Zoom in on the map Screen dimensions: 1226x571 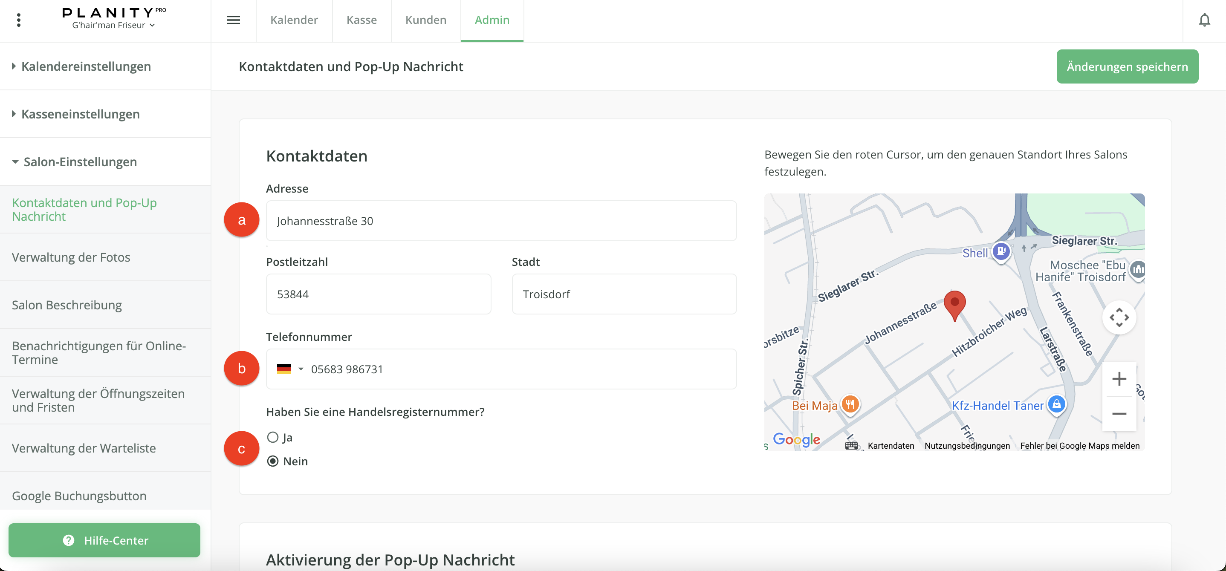pyautogui.click(x=1119, y=379)
